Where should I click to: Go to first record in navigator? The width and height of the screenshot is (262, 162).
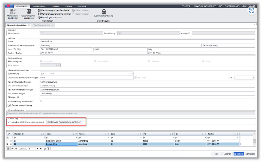[12, 149]
